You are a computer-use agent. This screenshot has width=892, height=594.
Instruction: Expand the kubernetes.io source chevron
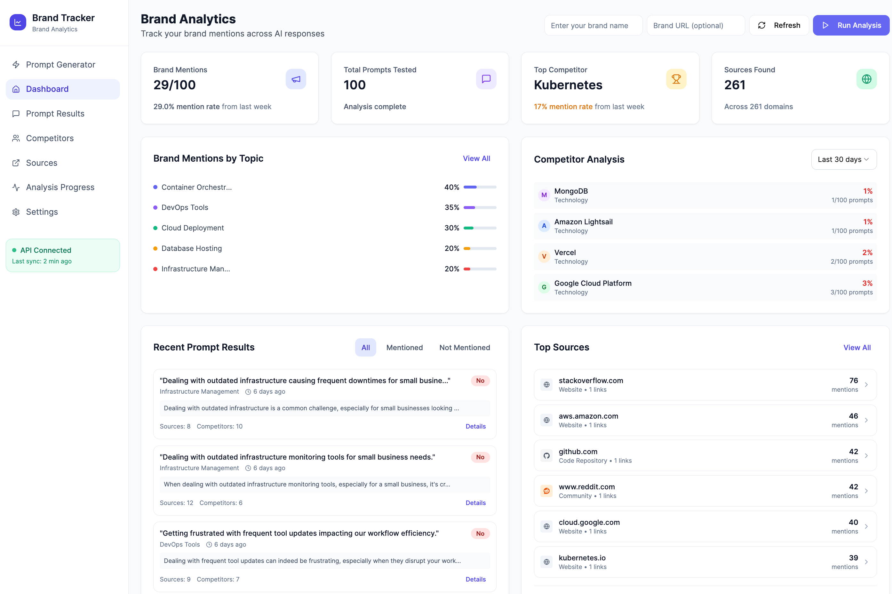[866, 562]
